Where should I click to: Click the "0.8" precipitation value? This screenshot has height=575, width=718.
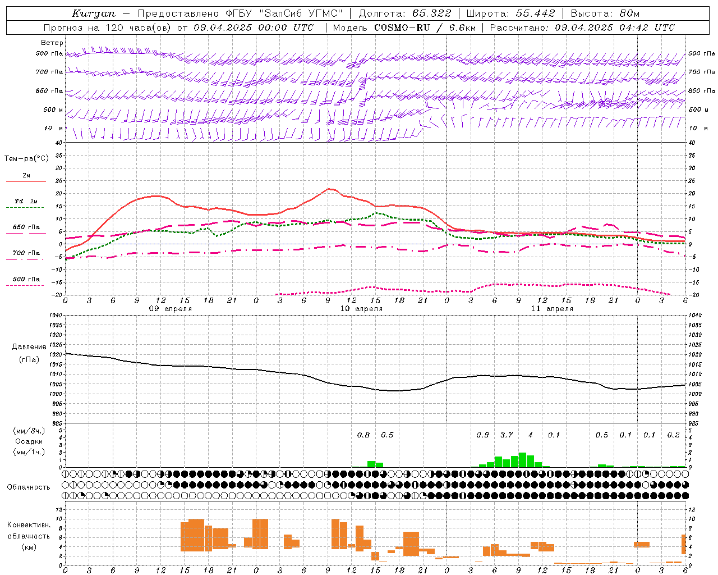[x=363, y=435]
